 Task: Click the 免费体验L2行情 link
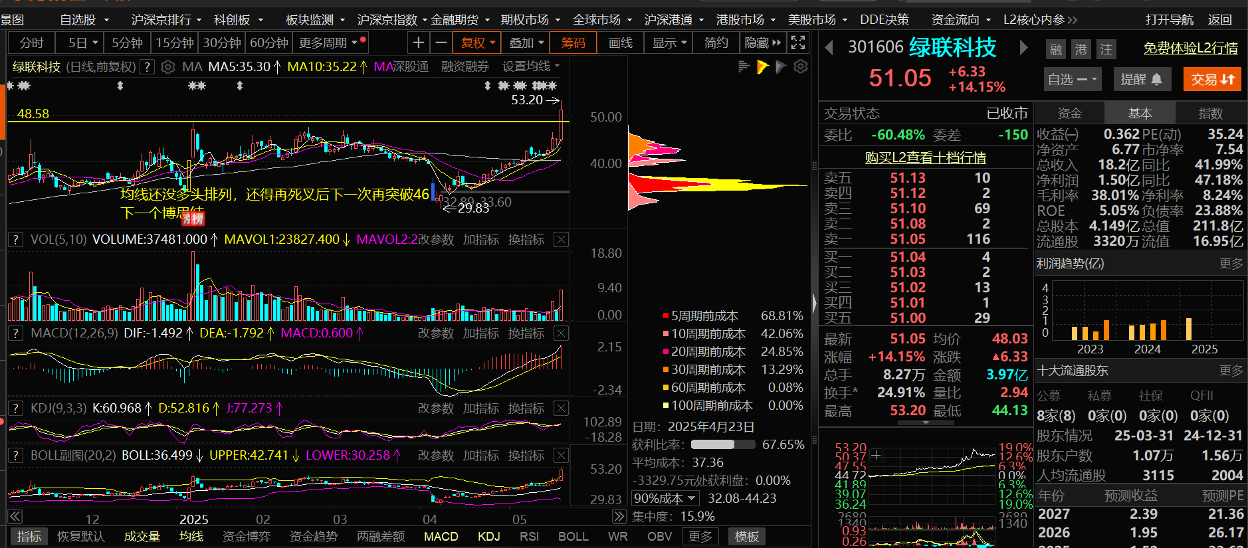point(1190,48)
